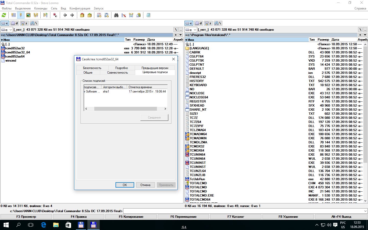368x230 pixels.
Task: Select network drive z in the left panel
Action: click(x=24, y=23)
